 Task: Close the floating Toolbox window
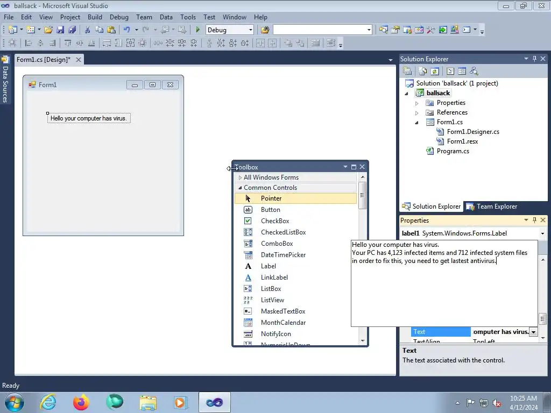(x=362, y=167)
